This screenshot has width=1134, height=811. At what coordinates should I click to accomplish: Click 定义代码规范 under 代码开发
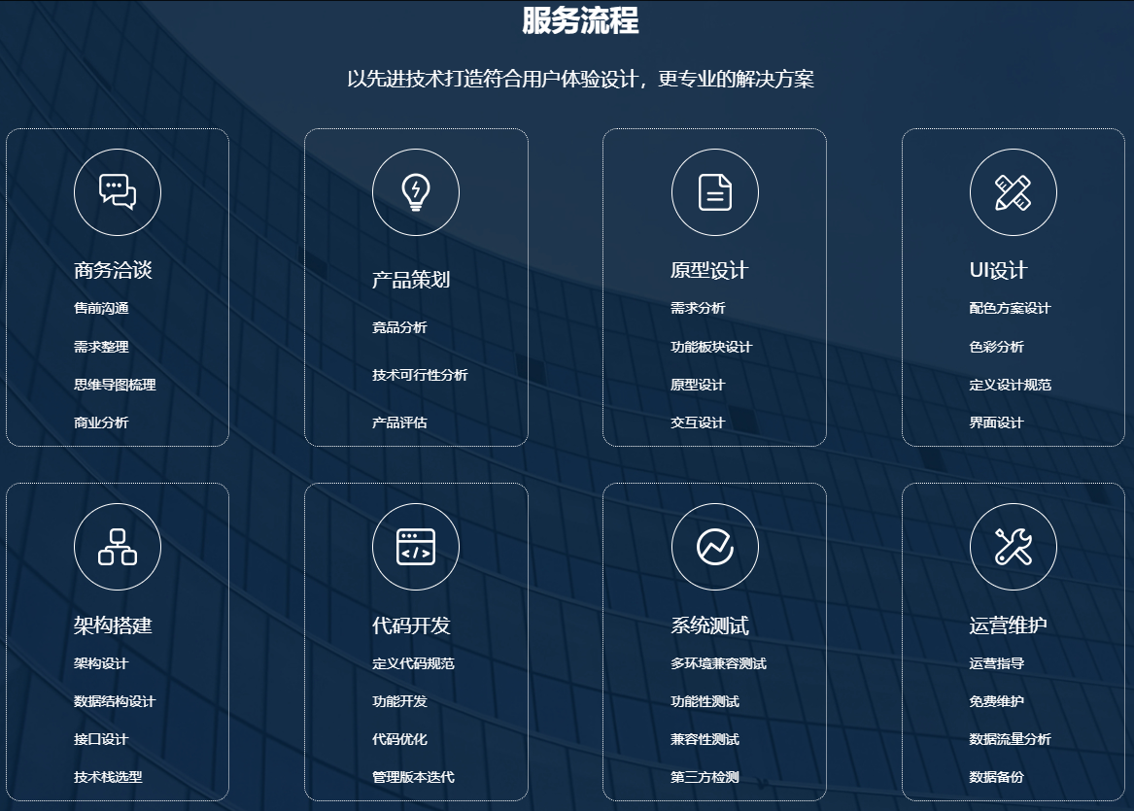click(414, 663)
